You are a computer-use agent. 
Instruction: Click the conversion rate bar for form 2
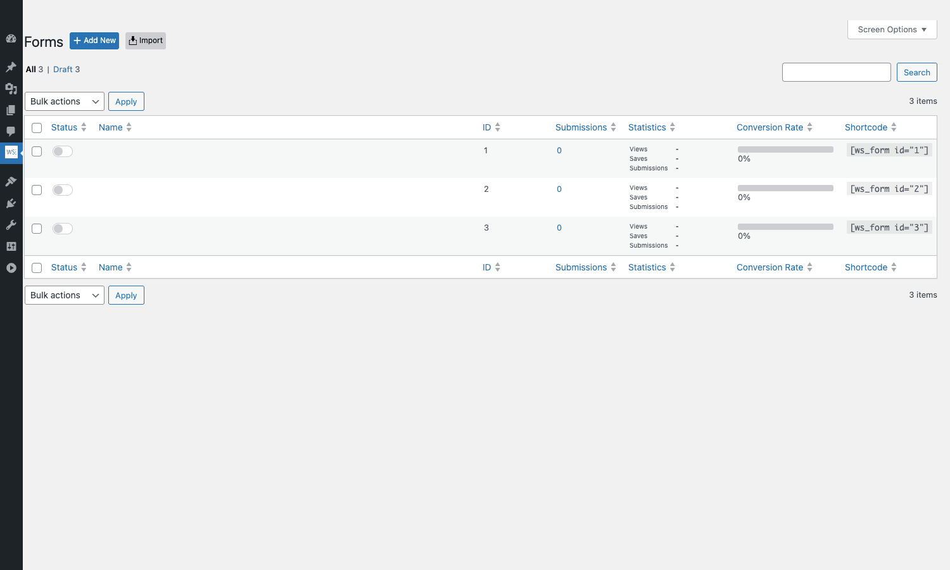tap(785, 188)
